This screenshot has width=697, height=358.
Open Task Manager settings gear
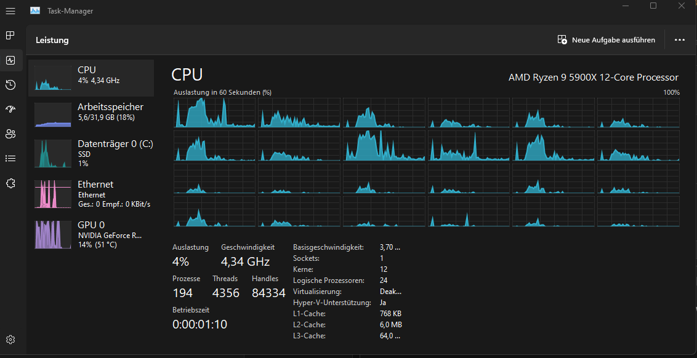point(10,340)
